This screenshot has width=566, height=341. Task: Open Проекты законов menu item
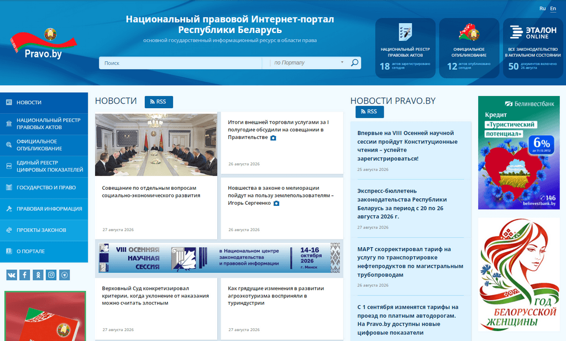pyautogui.click(x=44, y=230)
